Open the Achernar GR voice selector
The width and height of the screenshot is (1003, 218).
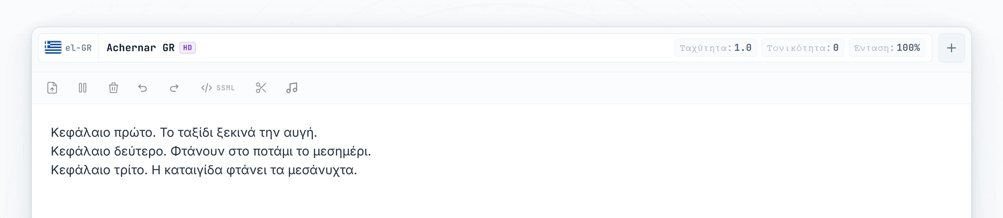151,48
